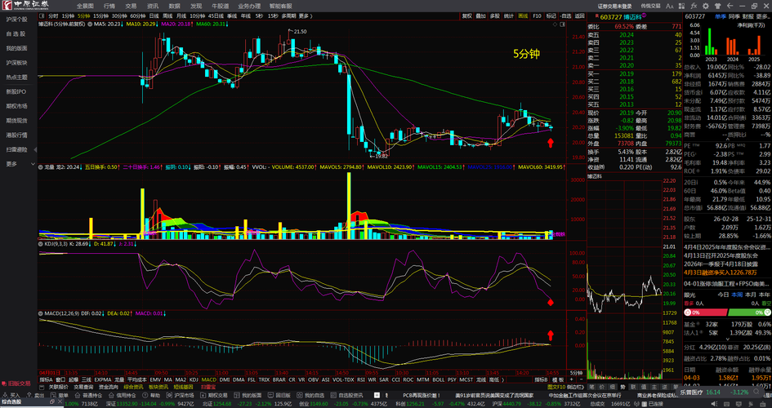Open 自选股资讯 in bottom toolbar
Viewport: 772px width, 408px height.
pos(347,395)
